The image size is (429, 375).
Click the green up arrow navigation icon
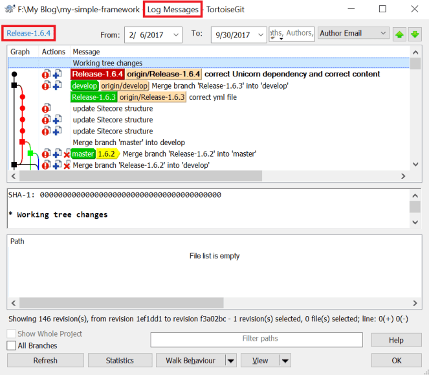coord(401,34)
